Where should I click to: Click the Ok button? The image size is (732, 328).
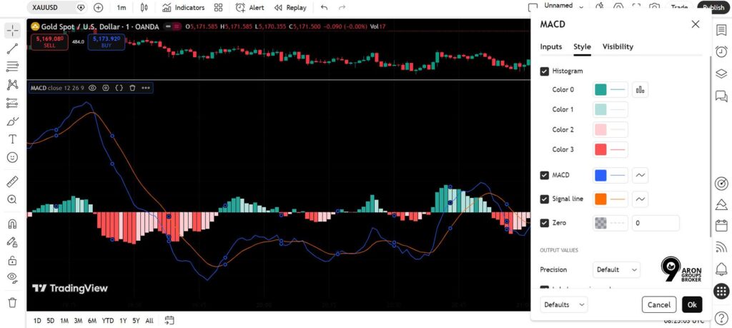click(692, 304)
